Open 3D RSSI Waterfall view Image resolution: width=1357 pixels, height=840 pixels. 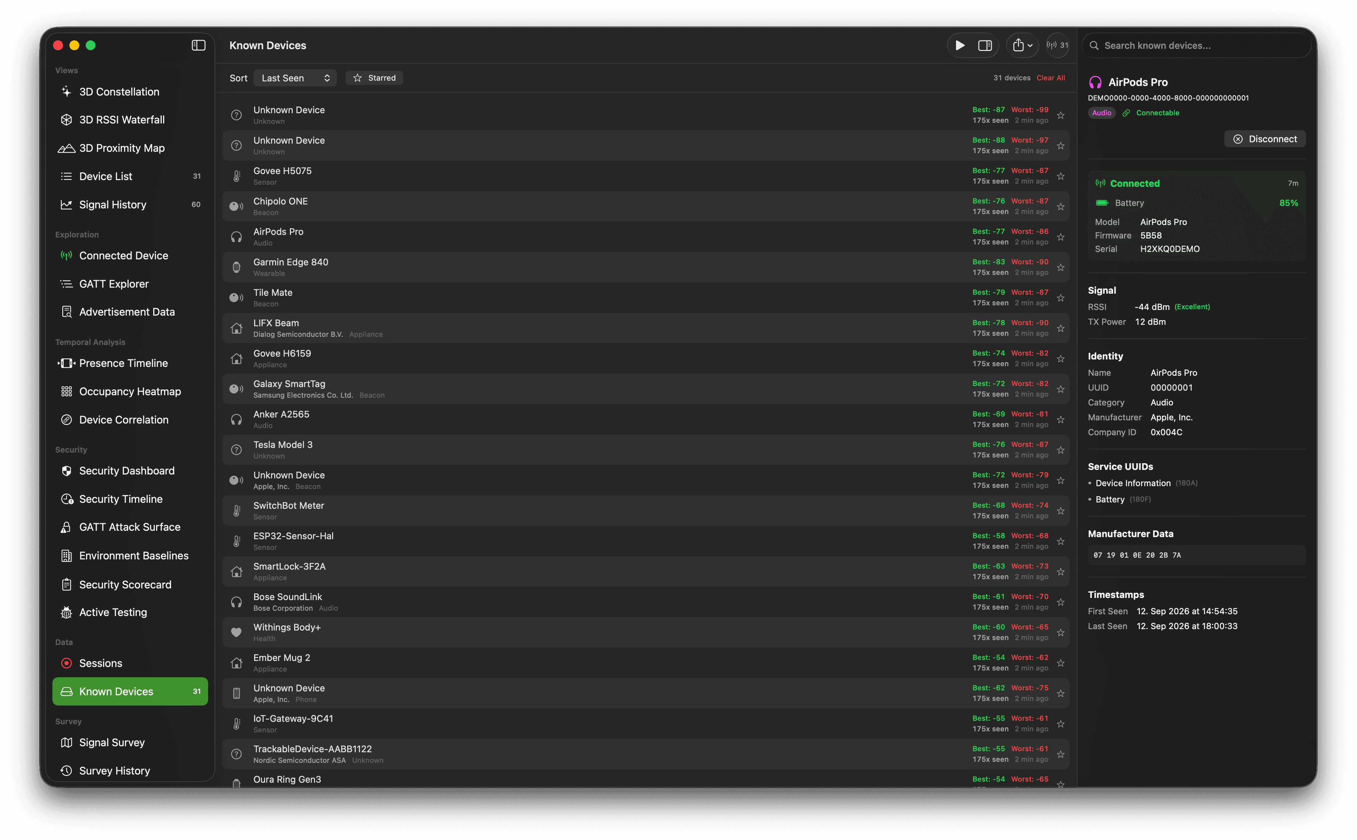(130, 120)
